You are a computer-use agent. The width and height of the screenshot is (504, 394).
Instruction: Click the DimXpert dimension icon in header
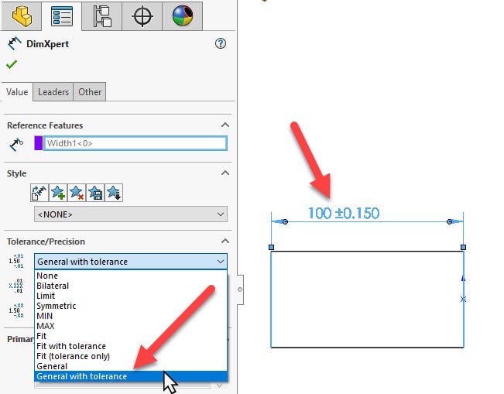click(14, 43)
